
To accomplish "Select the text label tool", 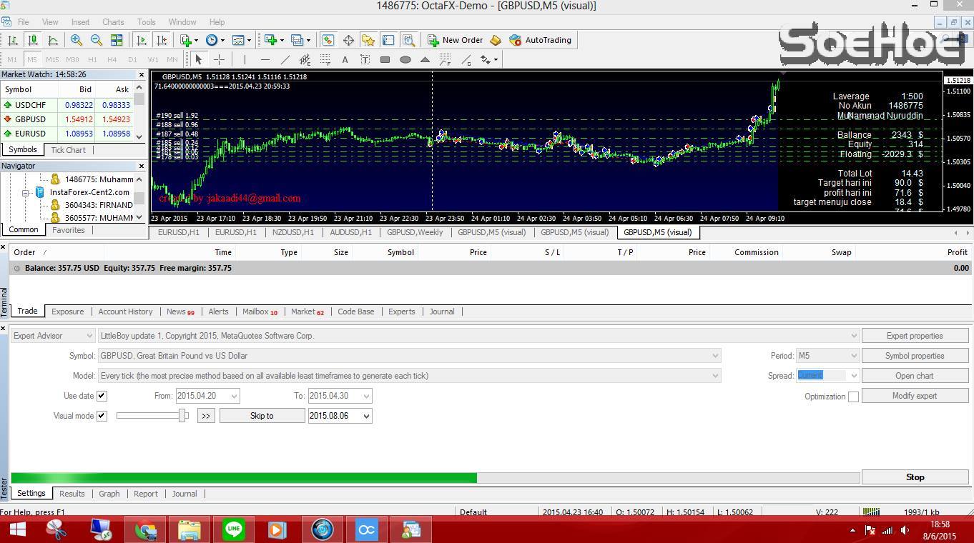I will coord(345,59).
